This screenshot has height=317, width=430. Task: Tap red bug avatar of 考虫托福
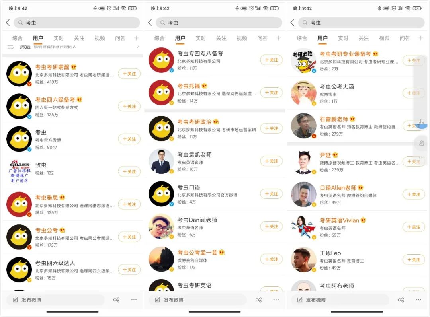click(161, 93)
